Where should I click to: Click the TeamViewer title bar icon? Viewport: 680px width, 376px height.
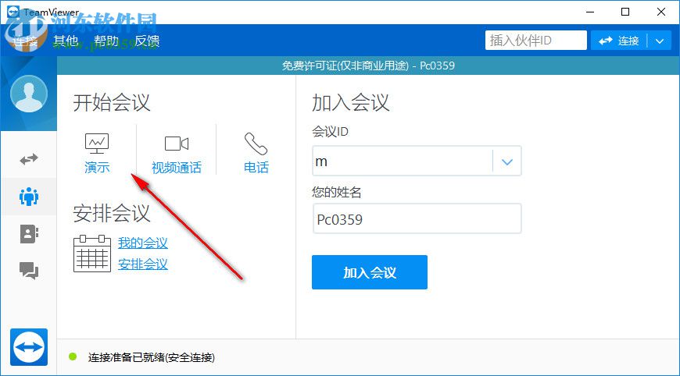[x=13, y=11]
